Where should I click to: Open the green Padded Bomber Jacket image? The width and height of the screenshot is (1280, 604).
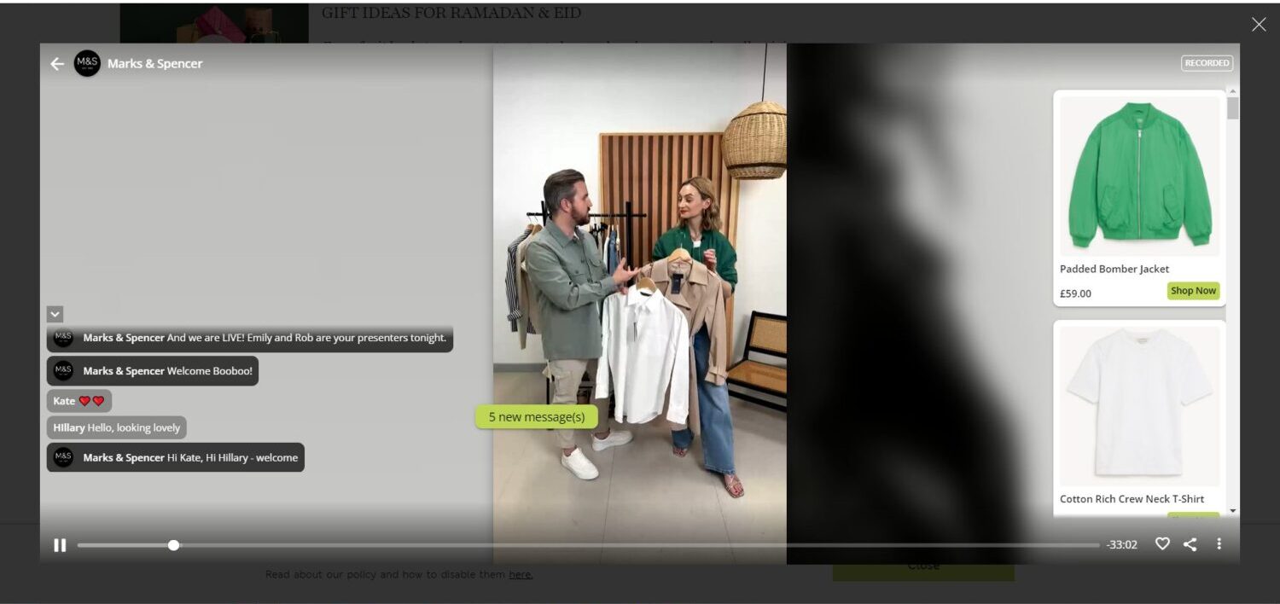tap(1139, 176)
